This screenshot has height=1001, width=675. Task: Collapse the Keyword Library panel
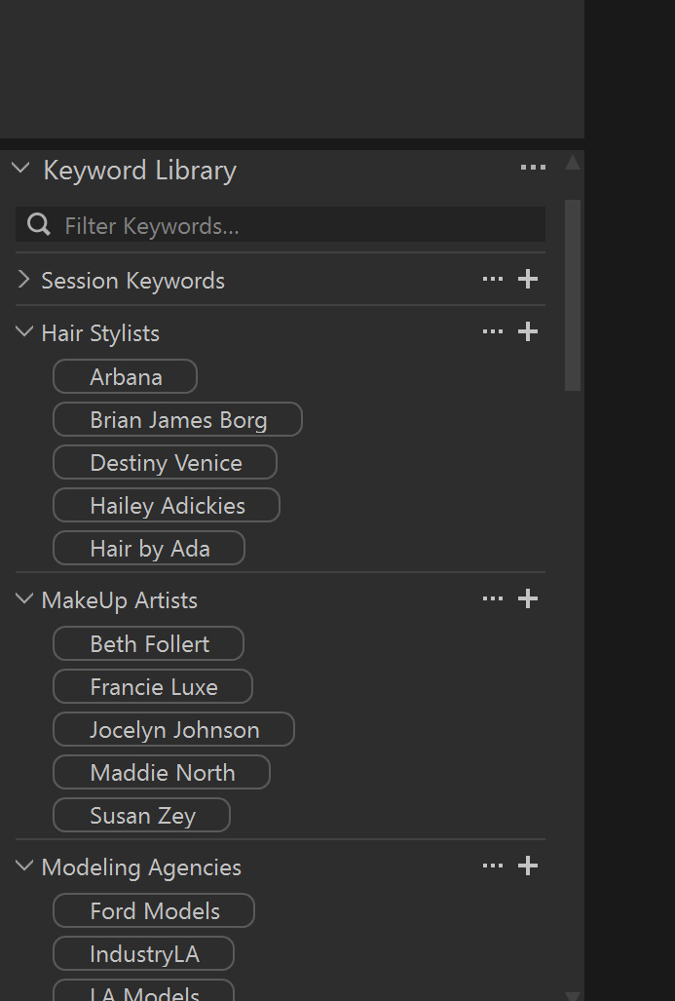coord(21,169)
